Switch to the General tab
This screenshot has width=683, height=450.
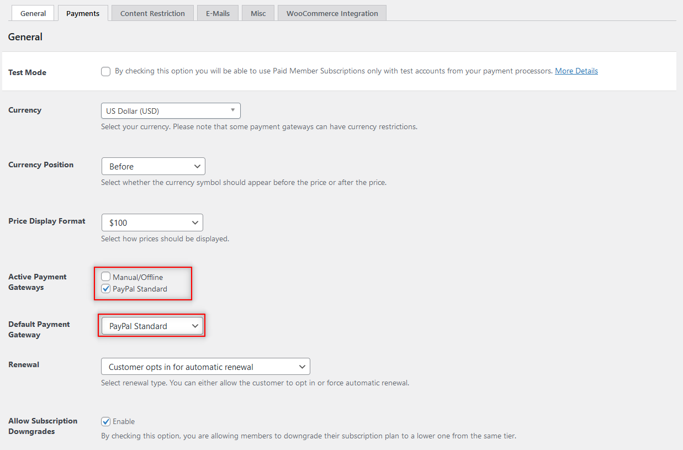pyautogui.click(x=33, y=13)
